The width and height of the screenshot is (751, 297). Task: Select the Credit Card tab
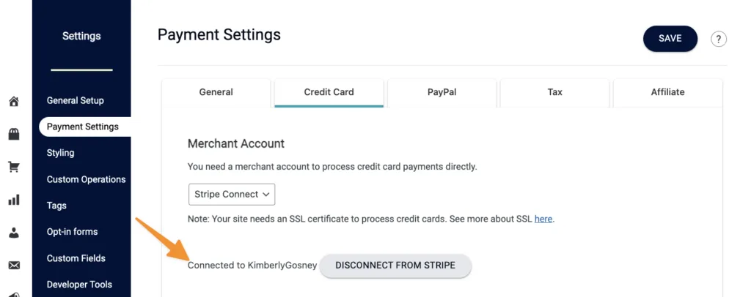(x=329, y=92)
